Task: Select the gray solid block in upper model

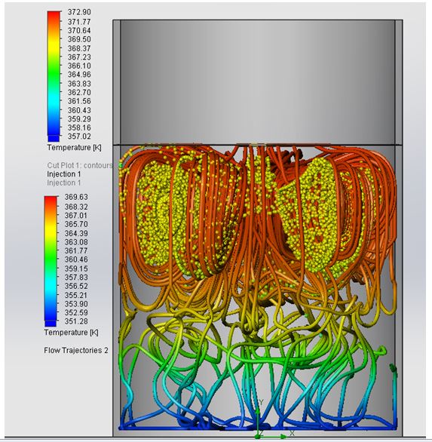Action: click(258, 82)
